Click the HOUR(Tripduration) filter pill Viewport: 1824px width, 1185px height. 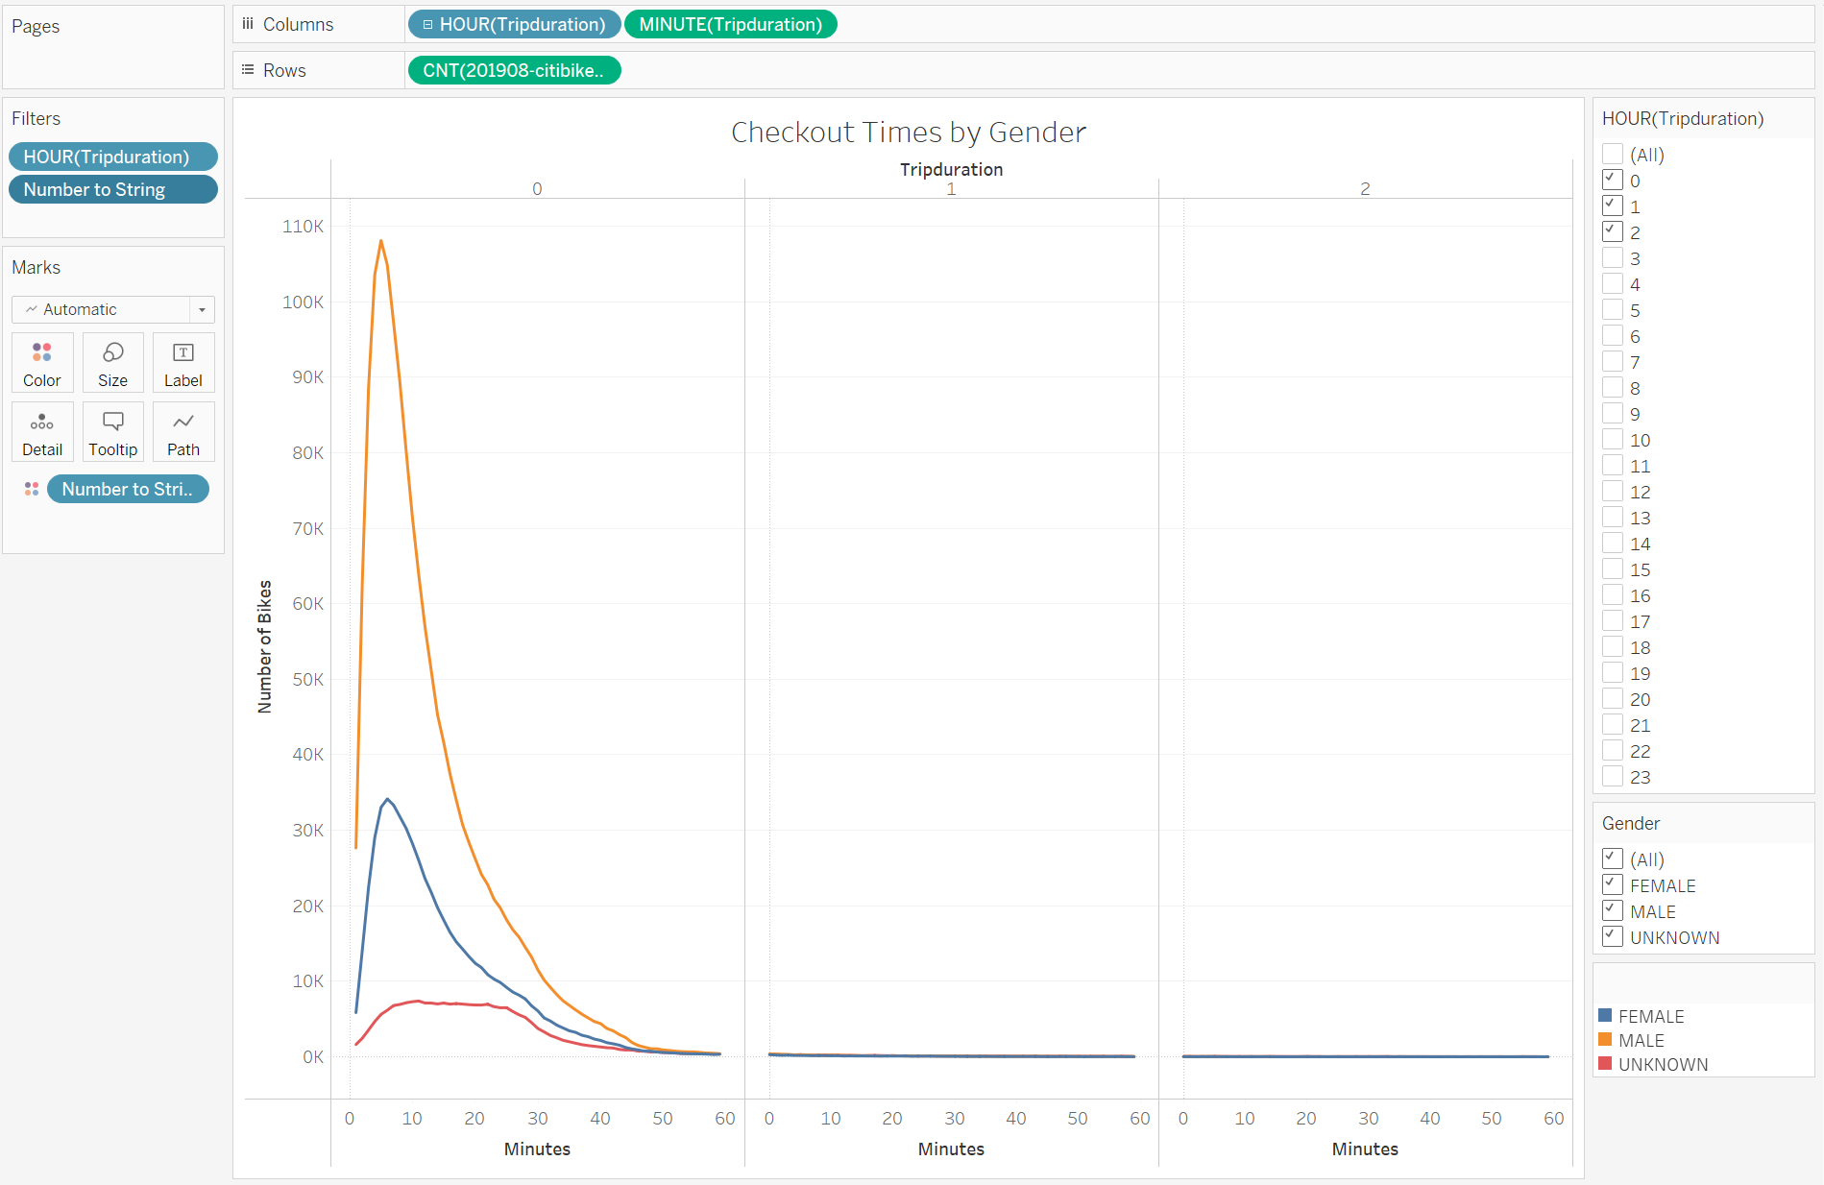tap(113, 157)
